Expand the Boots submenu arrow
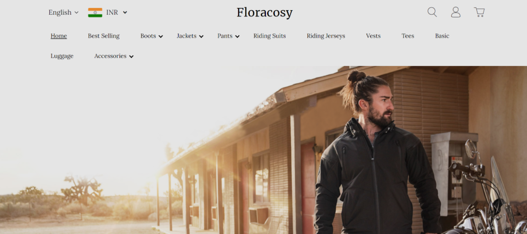Viewport: 527px width, 234px height. click(x=161, y=36)
